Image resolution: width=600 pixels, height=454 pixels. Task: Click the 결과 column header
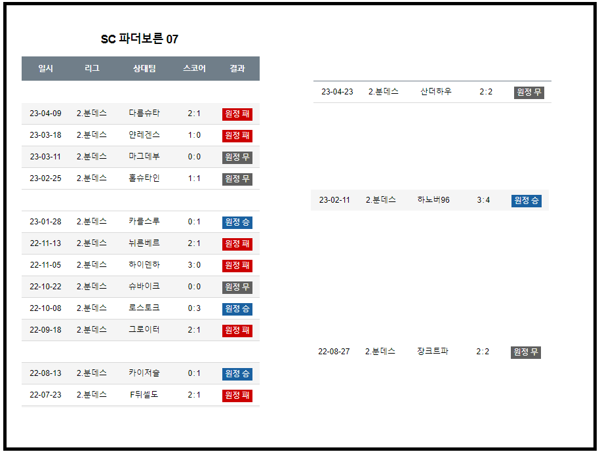pyautogui.click(x=237, y=68)
